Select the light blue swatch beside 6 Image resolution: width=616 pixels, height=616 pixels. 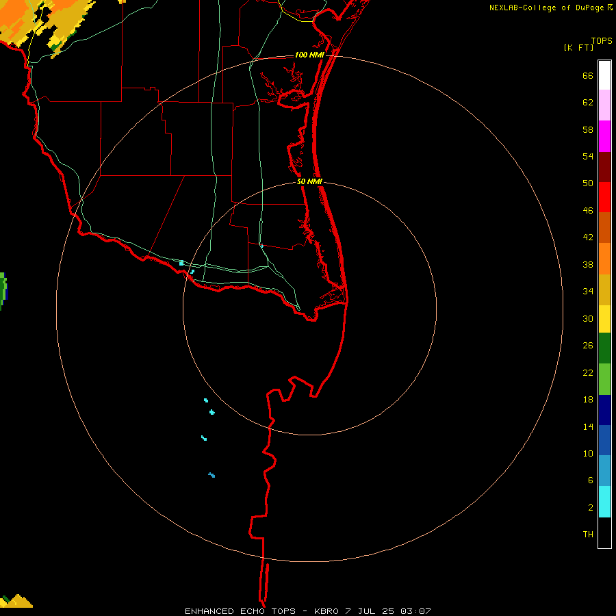coord(604,471)
